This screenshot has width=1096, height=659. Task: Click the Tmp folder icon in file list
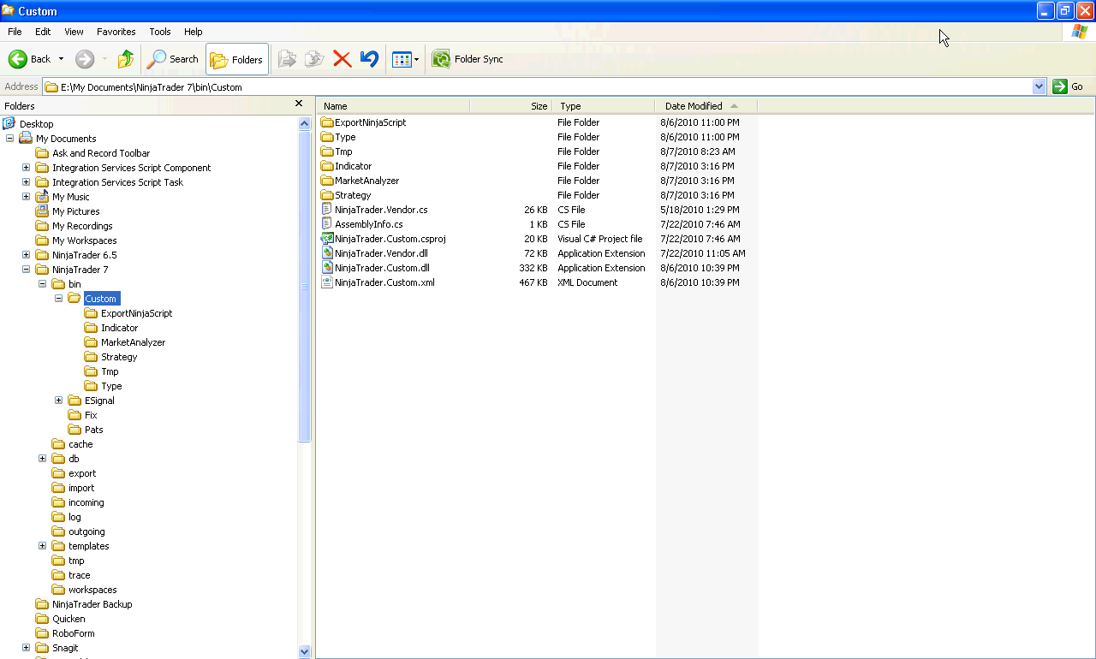click(x=327, y=151)
